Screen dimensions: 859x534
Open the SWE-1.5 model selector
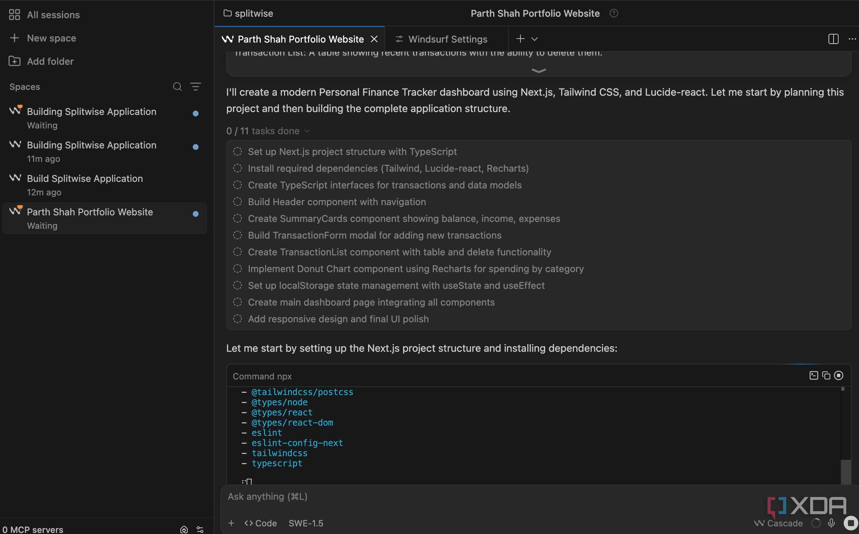(306, 523)
